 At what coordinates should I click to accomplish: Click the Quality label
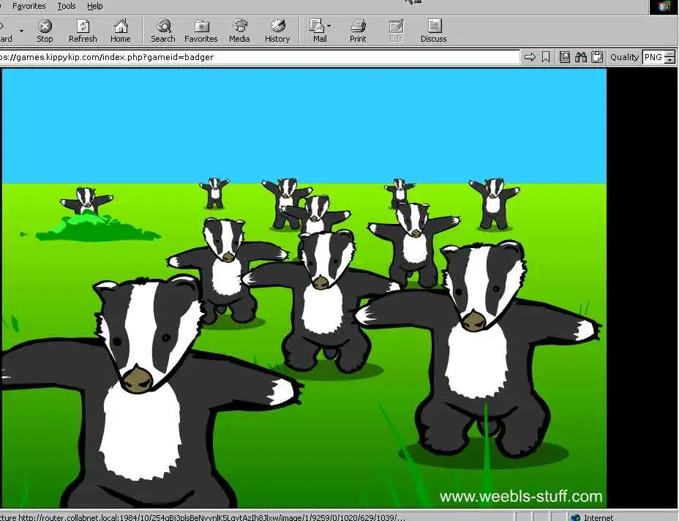(x=624, y=57)
